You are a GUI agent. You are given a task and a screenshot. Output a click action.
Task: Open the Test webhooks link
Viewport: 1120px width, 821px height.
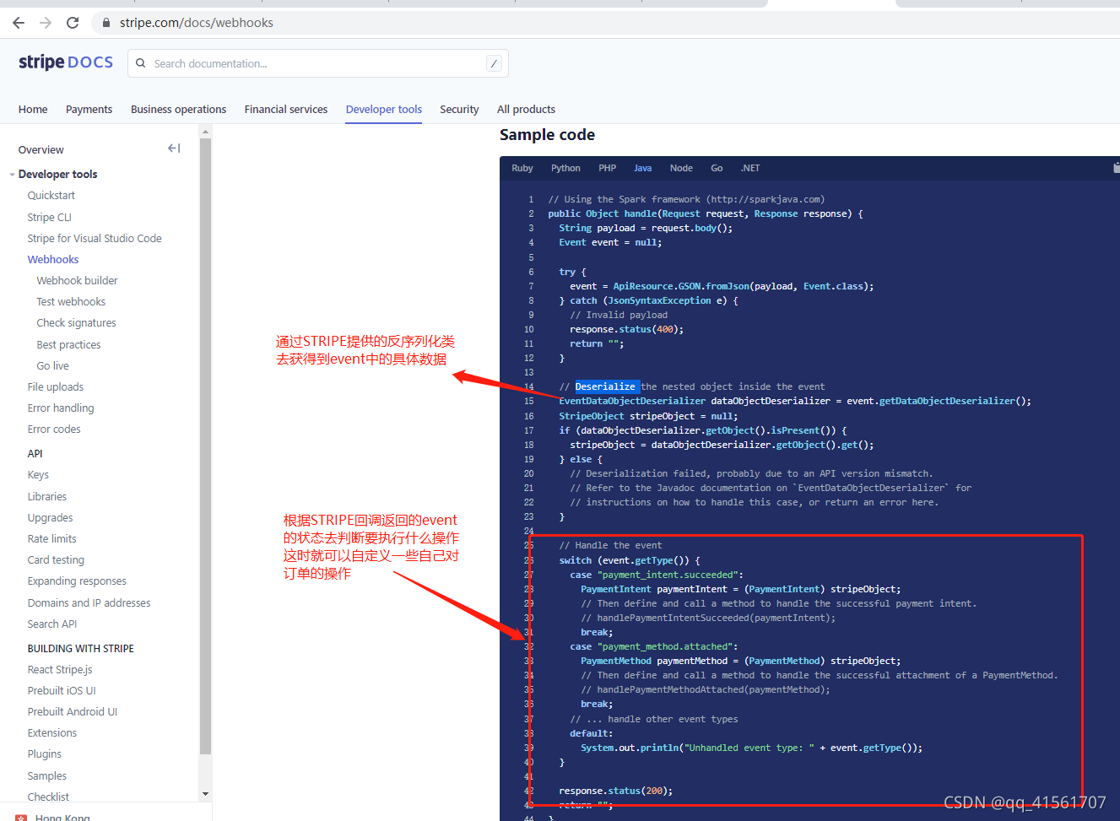coord(71,301)
